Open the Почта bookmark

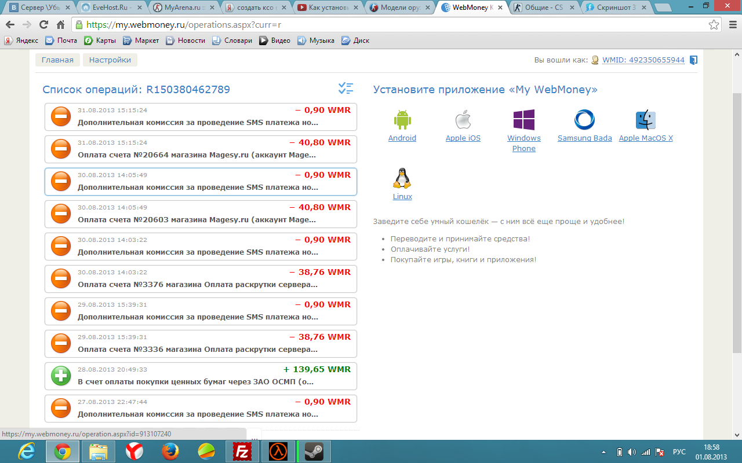point(61,41)
